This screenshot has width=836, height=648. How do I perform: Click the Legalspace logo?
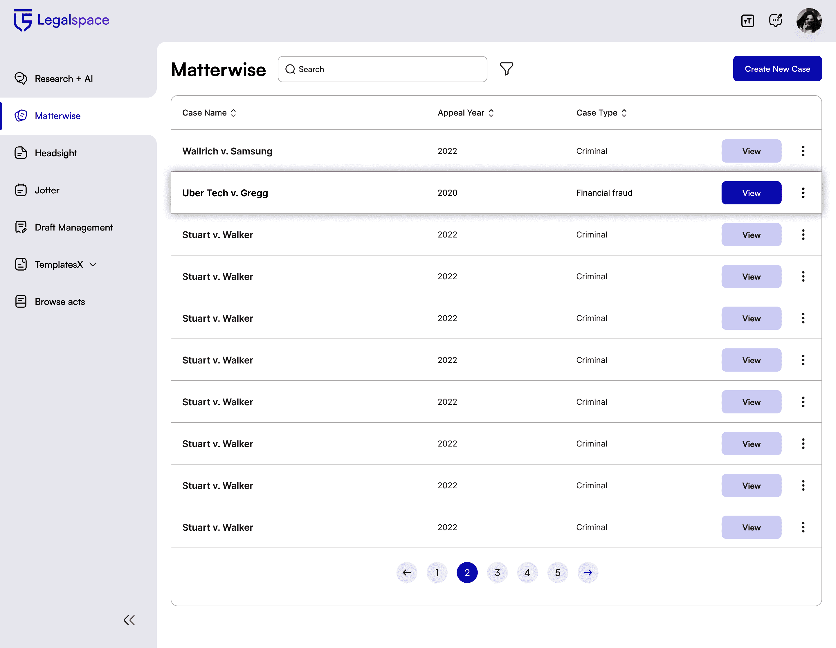tap(62, 20)
